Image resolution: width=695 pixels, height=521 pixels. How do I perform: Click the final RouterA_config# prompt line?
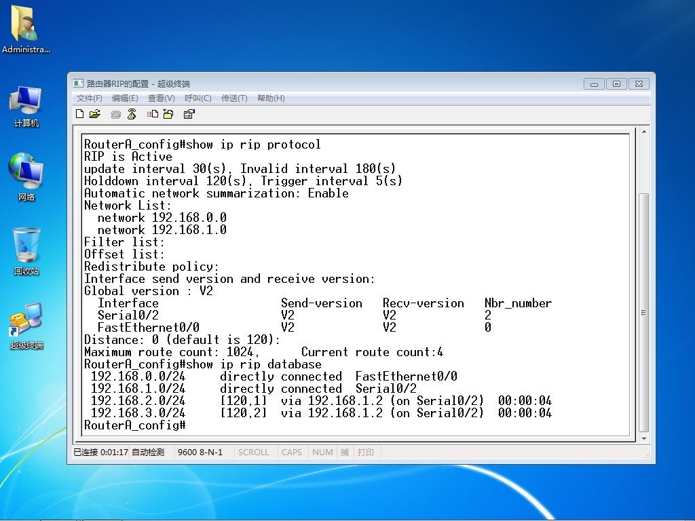pos(135,425)
